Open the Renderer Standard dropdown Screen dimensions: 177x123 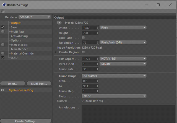click(35, 17)
